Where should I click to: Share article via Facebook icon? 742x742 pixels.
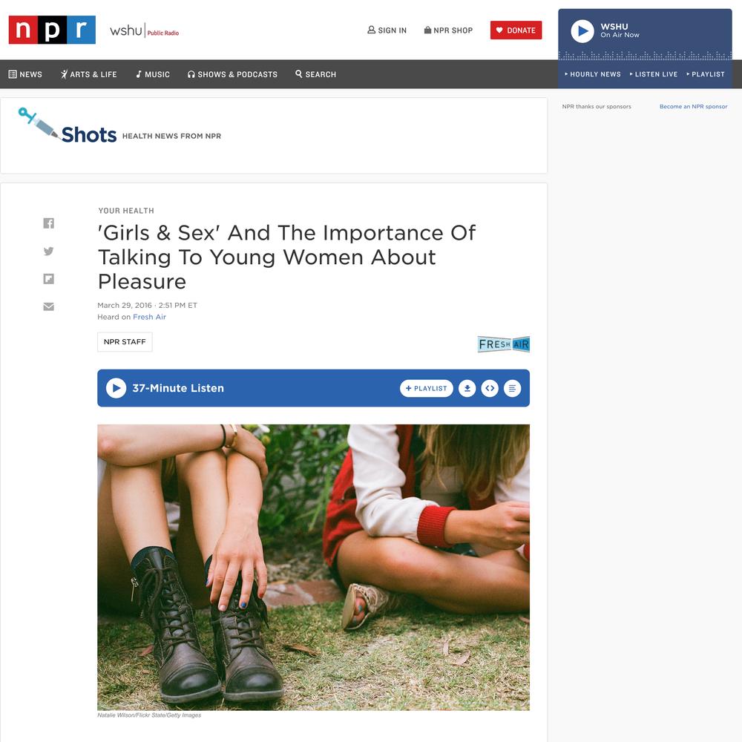coord(49,223)
